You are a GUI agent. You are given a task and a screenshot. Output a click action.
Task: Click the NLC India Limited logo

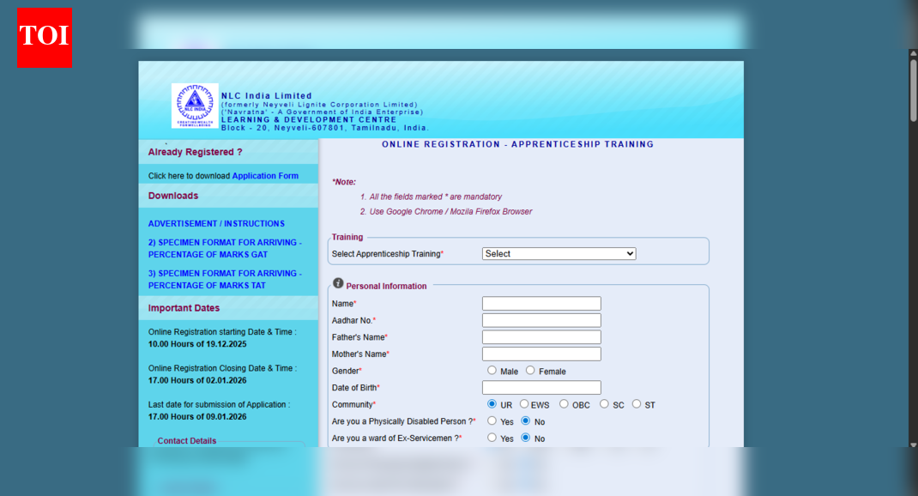(x=195, y=106)
